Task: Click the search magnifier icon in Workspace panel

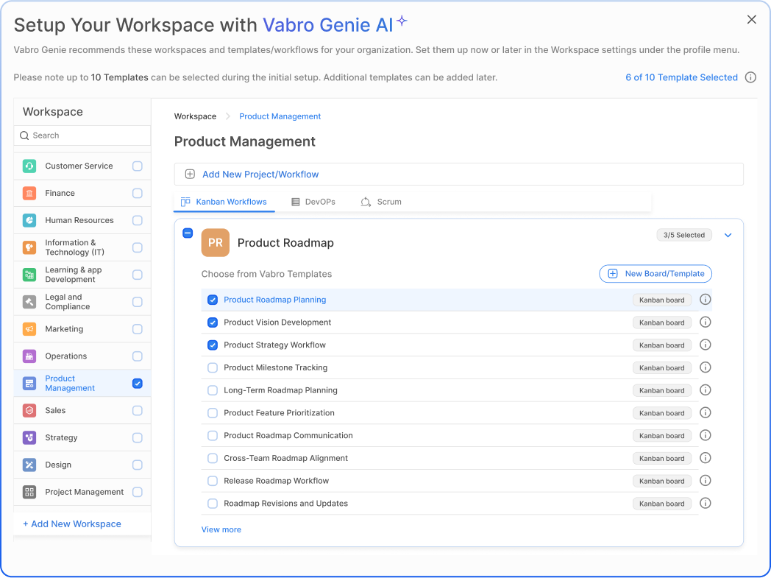Action: coord(26,135)
